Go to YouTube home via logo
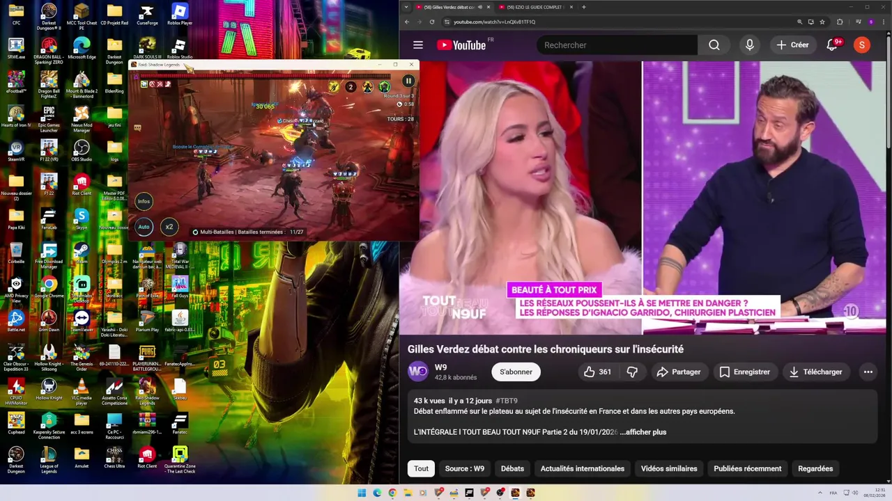The height and width of the screenshot is (501, 892). pyautogui.click(x=461, y=45)
